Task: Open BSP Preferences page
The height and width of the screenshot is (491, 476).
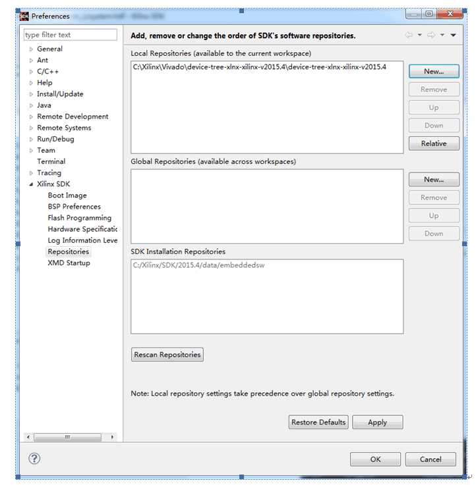Action: [x=74, y=207]
